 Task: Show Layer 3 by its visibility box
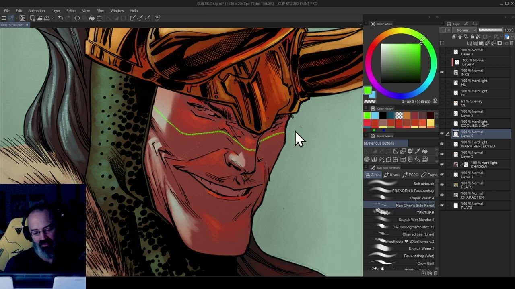(x=442, y=52)
